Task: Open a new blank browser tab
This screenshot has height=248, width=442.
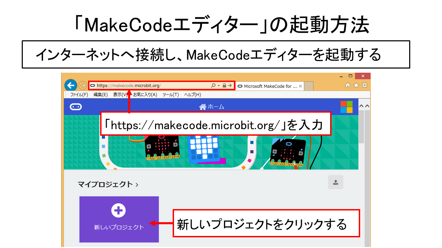Action: click(x=309, y=86)
